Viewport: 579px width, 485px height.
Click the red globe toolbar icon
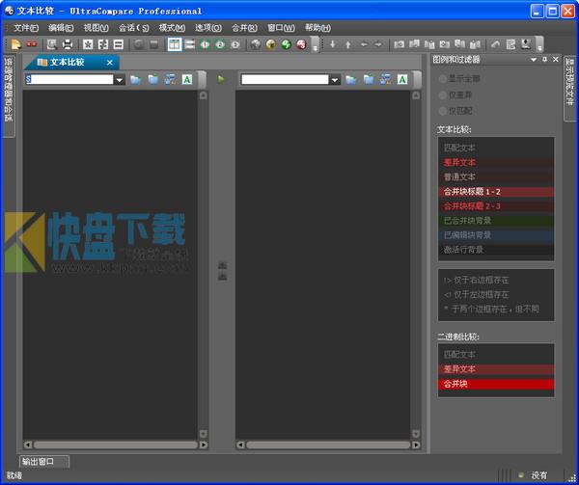click(302, 44)
